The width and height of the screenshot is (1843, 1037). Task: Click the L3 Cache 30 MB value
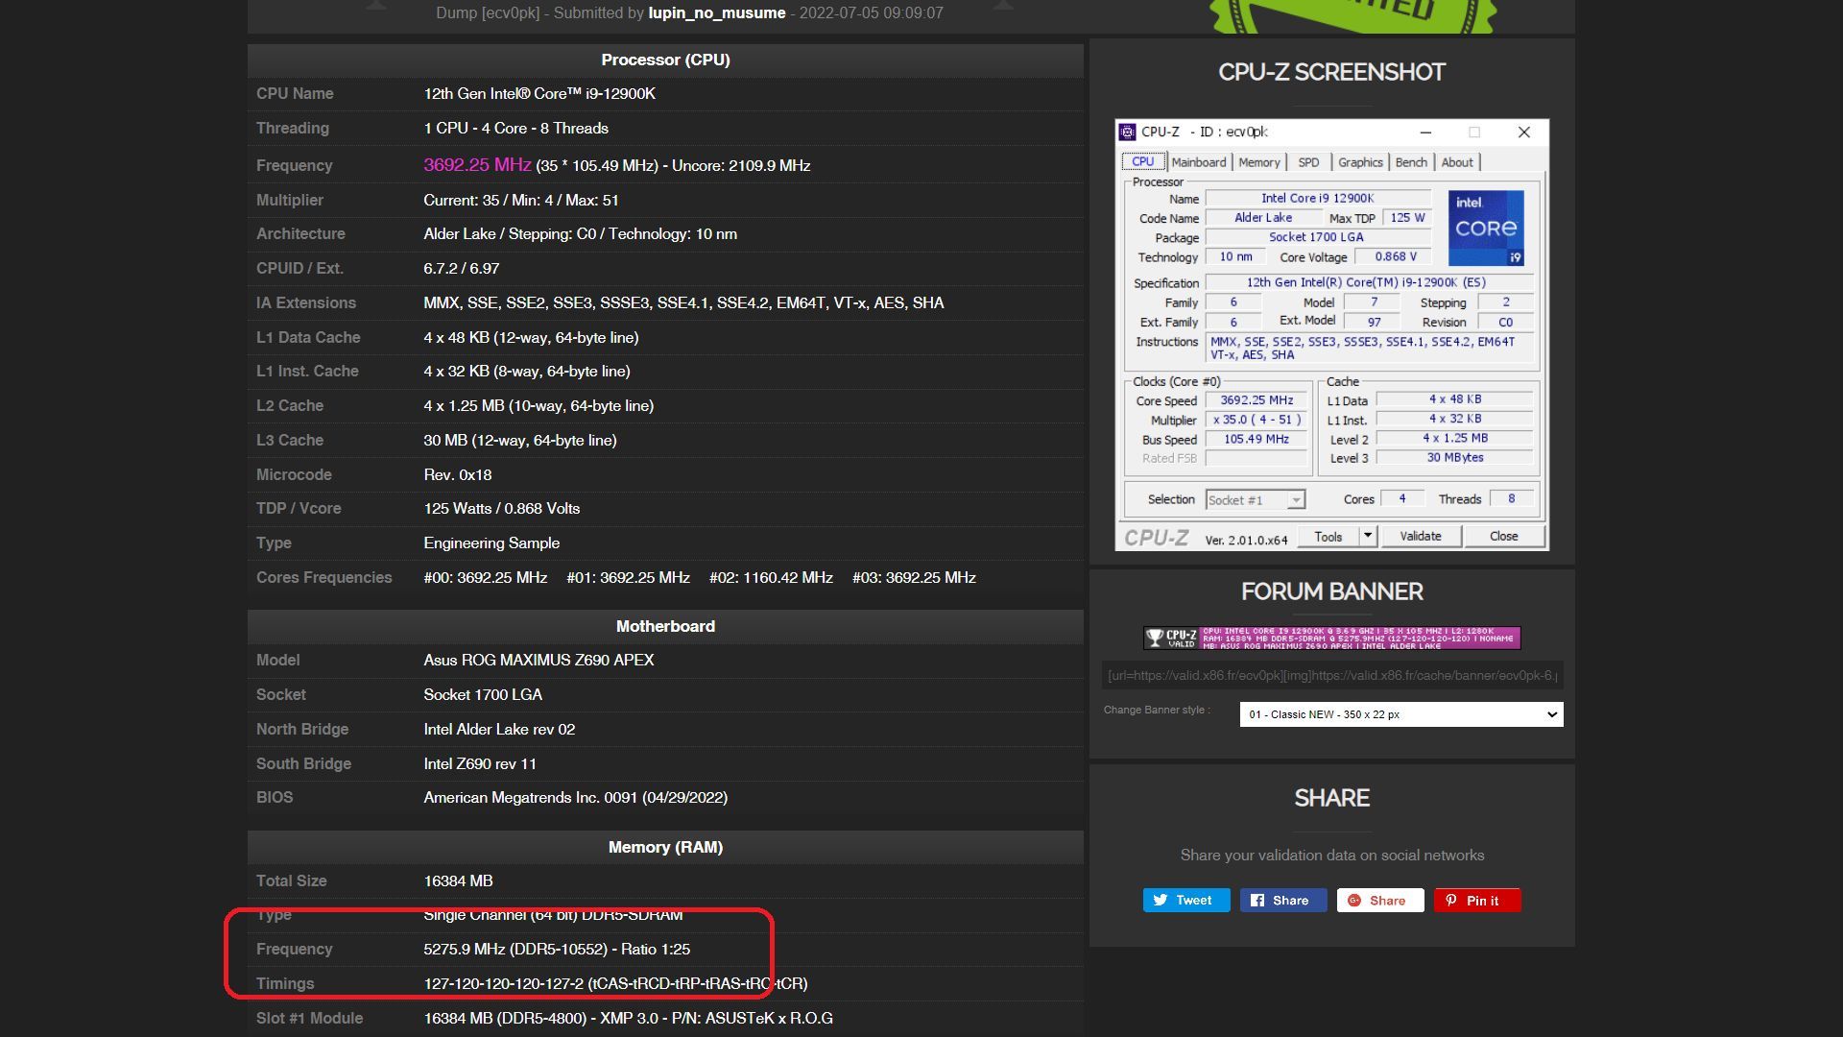pyautogui.click(x=520, y=441)
